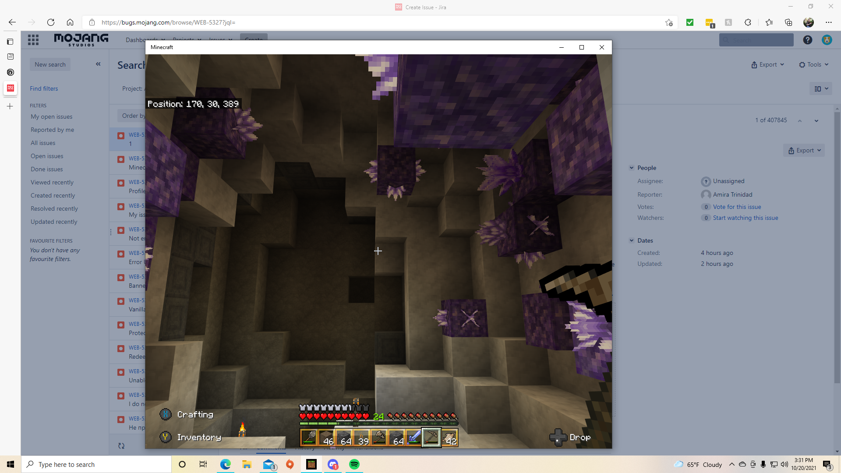This screenshot has width=841, height=473.
Task: Open the top Export dropdown
Action: pyautogui.click(x=767, y=64)
